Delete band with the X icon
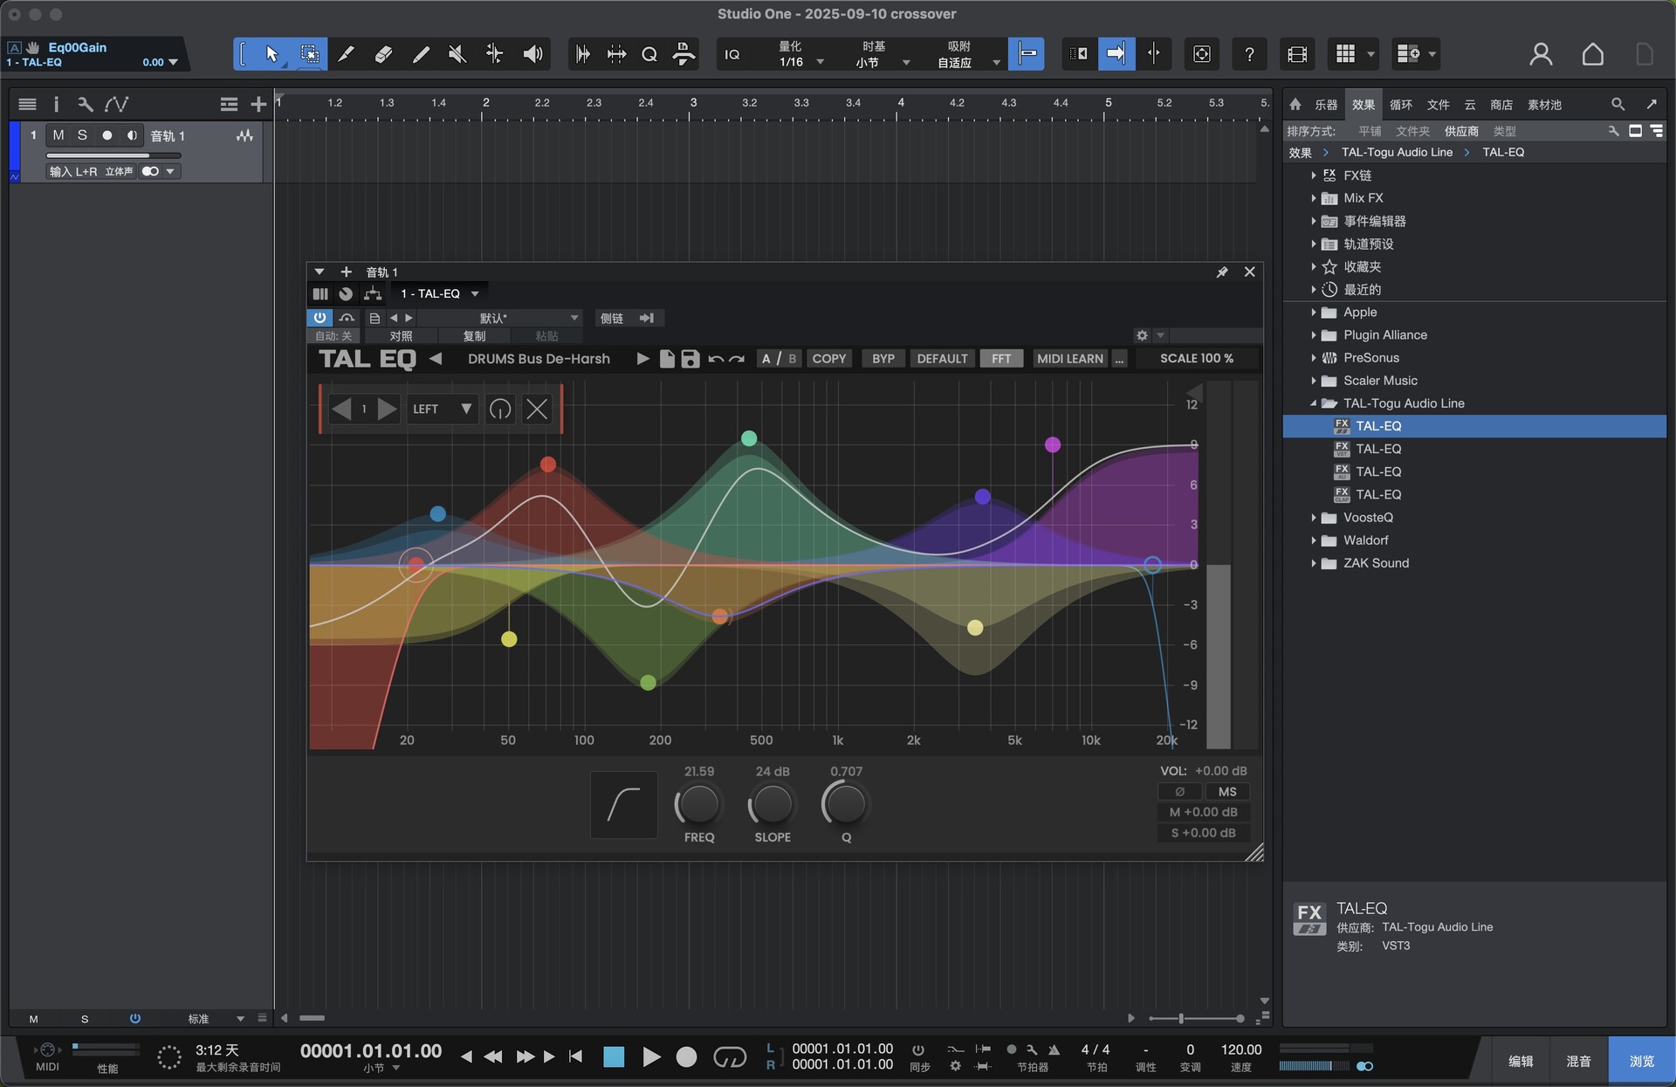Screen dimensions: 1676x1087 click(537, 409)
